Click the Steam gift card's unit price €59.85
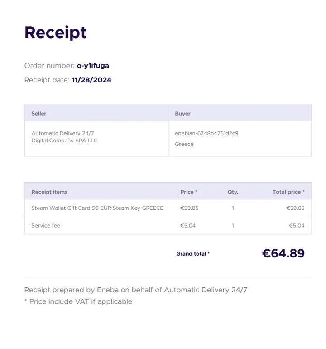This screenshot has width=326, height=349. click(189, 208)
